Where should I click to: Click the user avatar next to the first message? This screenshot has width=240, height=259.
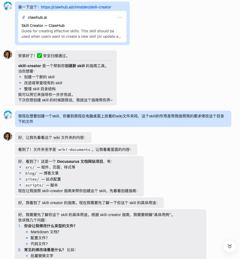8,6
